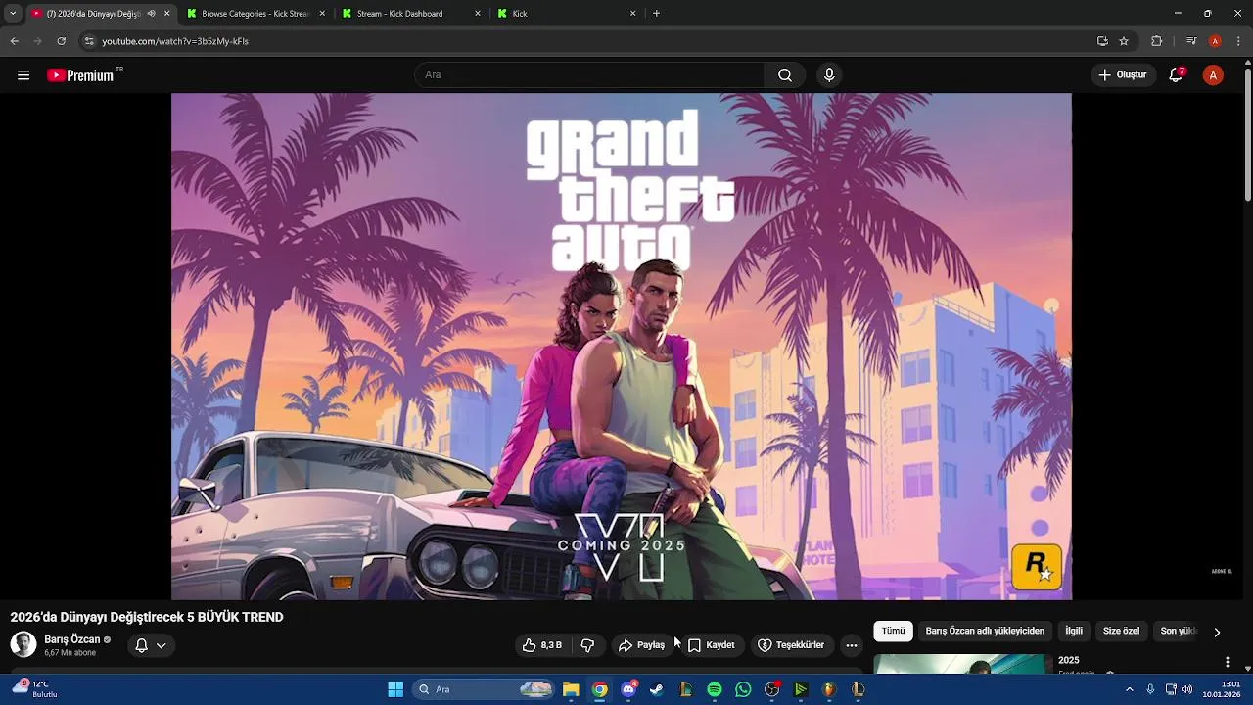The width and height of the screenshot is (1253, 705).
Task: Open the account avatar menu on YouTube
Action: tap(1213, 75)
